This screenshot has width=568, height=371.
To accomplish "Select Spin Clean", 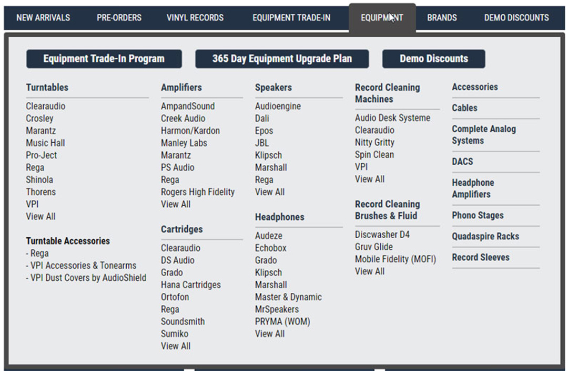I will tap(374, 155).
